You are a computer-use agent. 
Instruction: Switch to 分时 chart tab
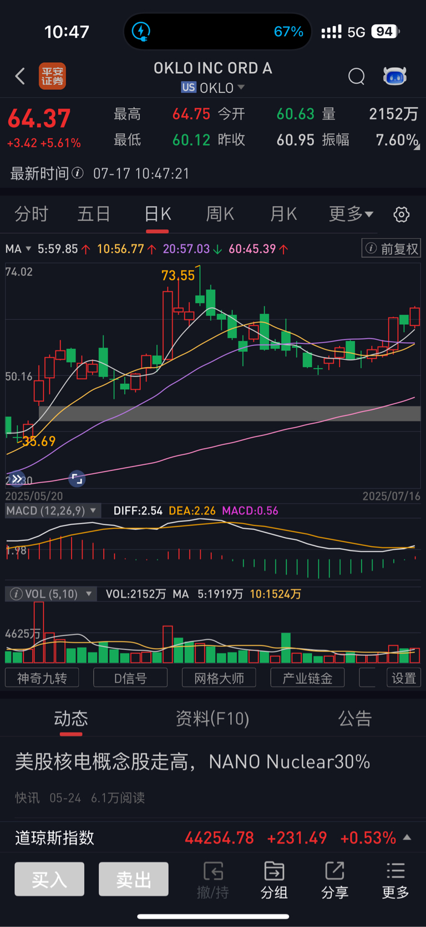[x=32, y=214]
